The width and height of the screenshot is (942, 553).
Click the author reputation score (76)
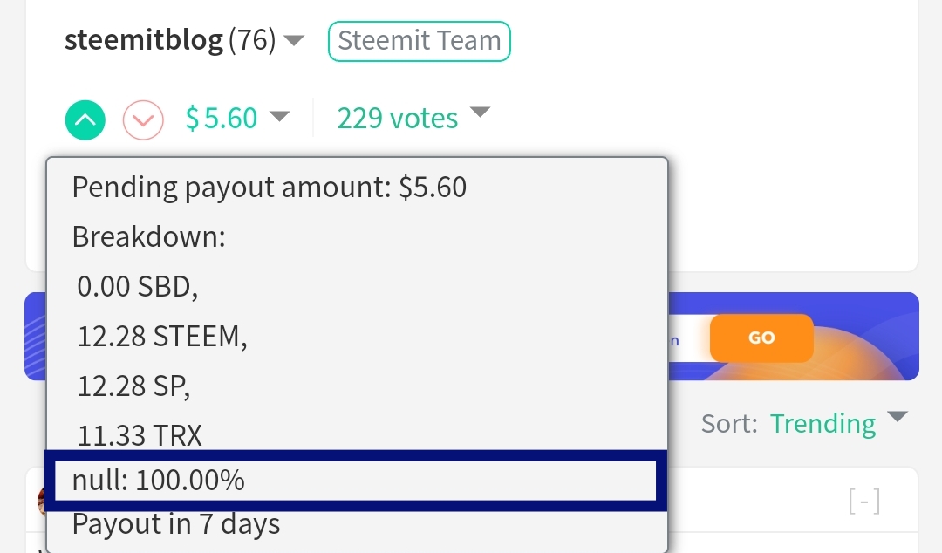tap(252, 40)
